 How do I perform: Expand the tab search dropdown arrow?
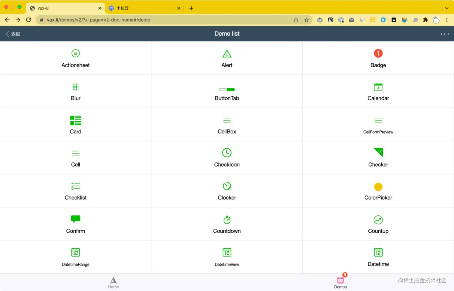click(x=446, y=8)
